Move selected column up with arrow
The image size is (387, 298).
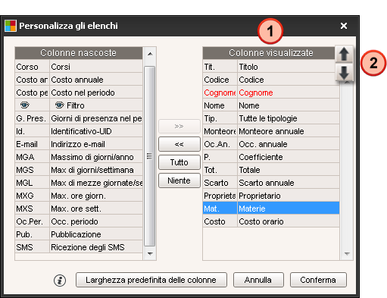344,54
